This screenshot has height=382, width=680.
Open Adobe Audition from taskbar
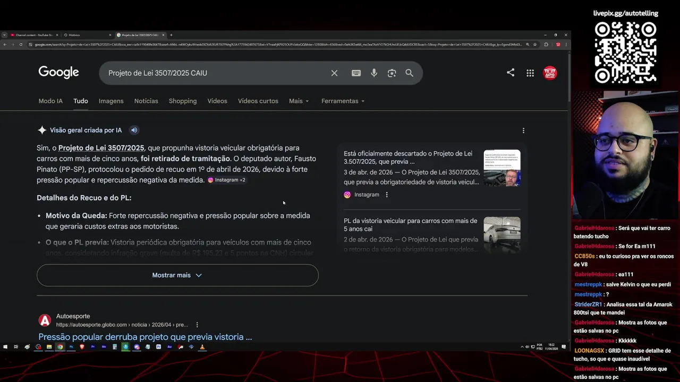pos(169,346)
